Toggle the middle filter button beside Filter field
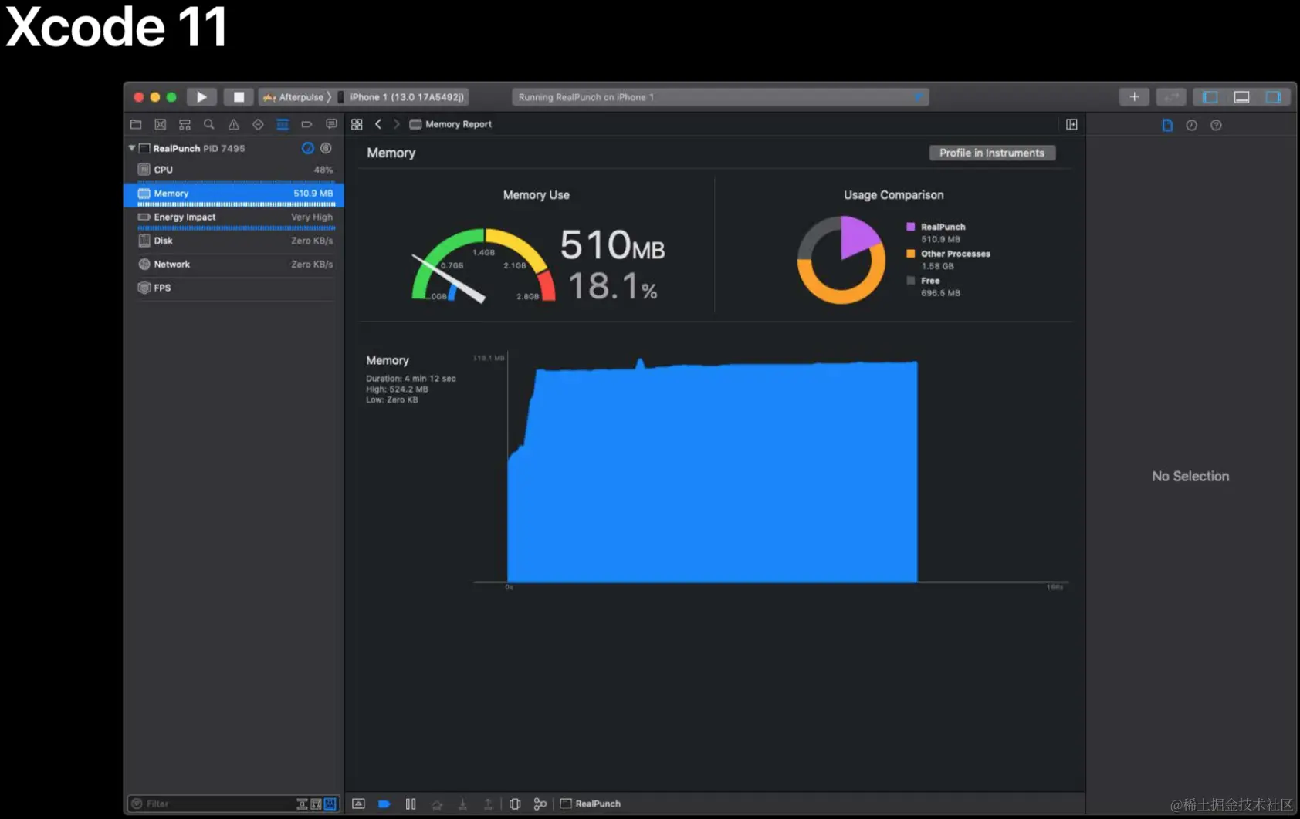Viewport: 1300px width, 819px height. click(x=316, y=804)
